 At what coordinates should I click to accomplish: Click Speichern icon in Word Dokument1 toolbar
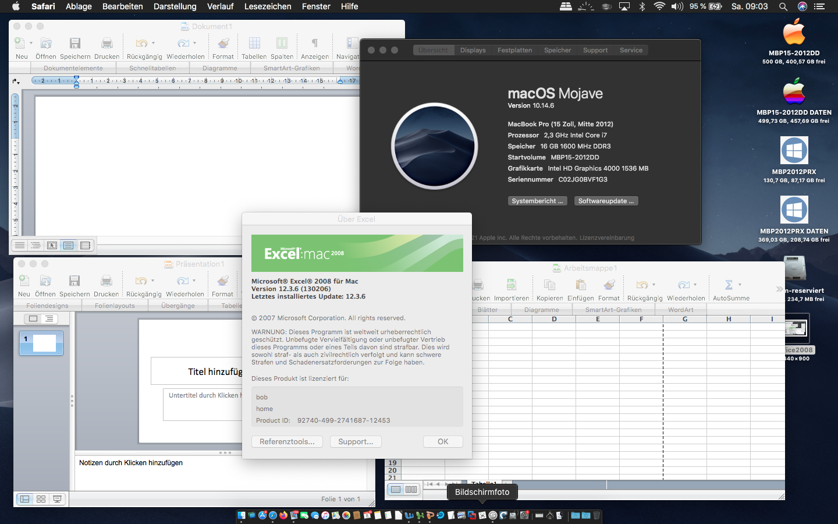pos(75,43)
